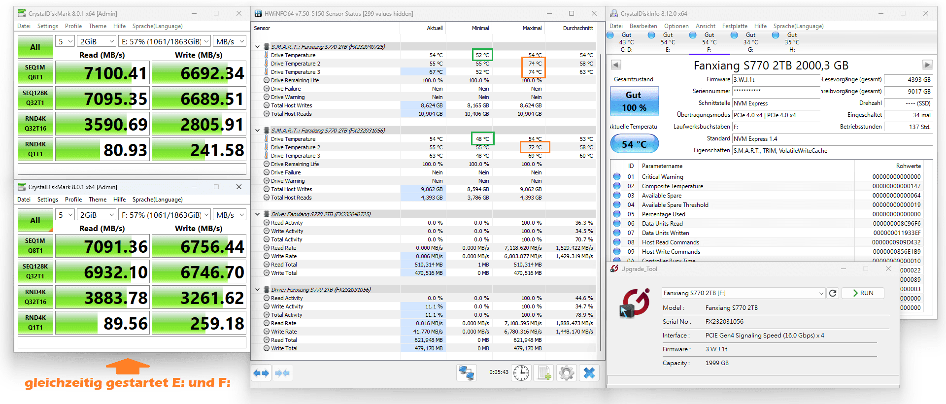
Task: Go to previous disk in CrystalDiskInfo
Action: 616,65
